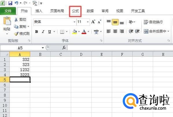Toggle middle vertical alignment button
Viewport: 173px width, 117px height.
pos(115,22)
